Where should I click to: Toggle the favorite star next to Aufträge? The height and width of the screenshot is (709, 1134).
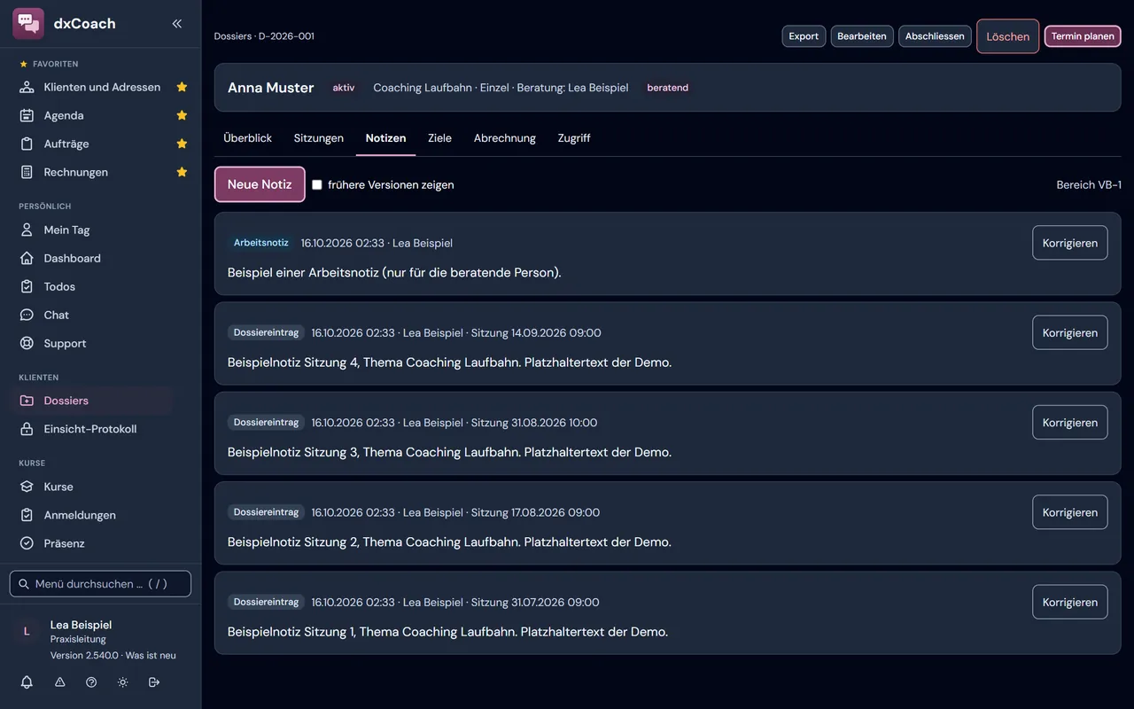tap(182, 144)
